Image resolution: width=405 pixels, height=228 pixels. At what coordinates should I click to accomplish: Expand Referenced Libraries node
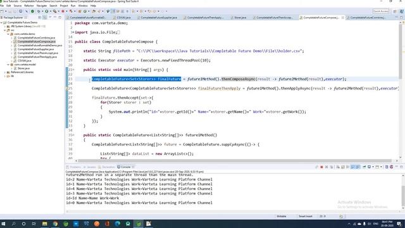[5, 72]
